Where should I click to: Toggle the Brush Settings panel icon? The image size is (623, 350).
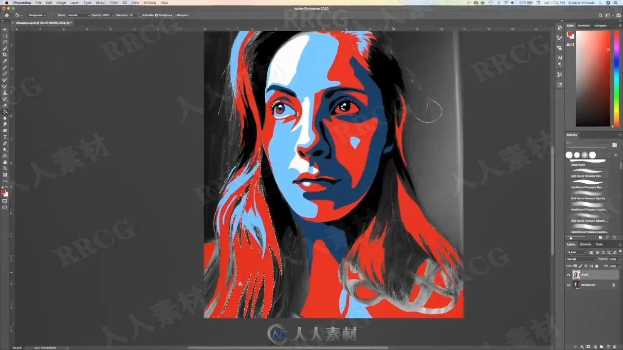point(614,145)
